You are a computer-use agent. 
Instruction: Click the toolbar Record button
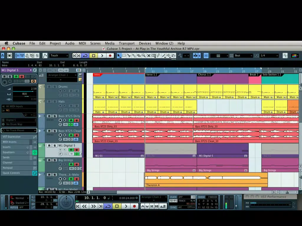(x=110, y=56)
